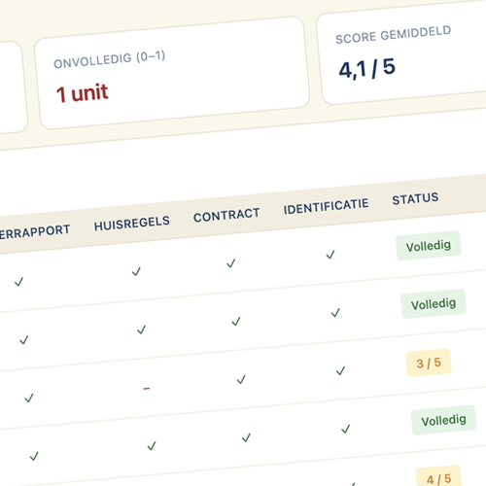Click the SCORE GEMIDDELD label
Image resolution: width=486 pixels, height=486 pixels.
point(393,35)
